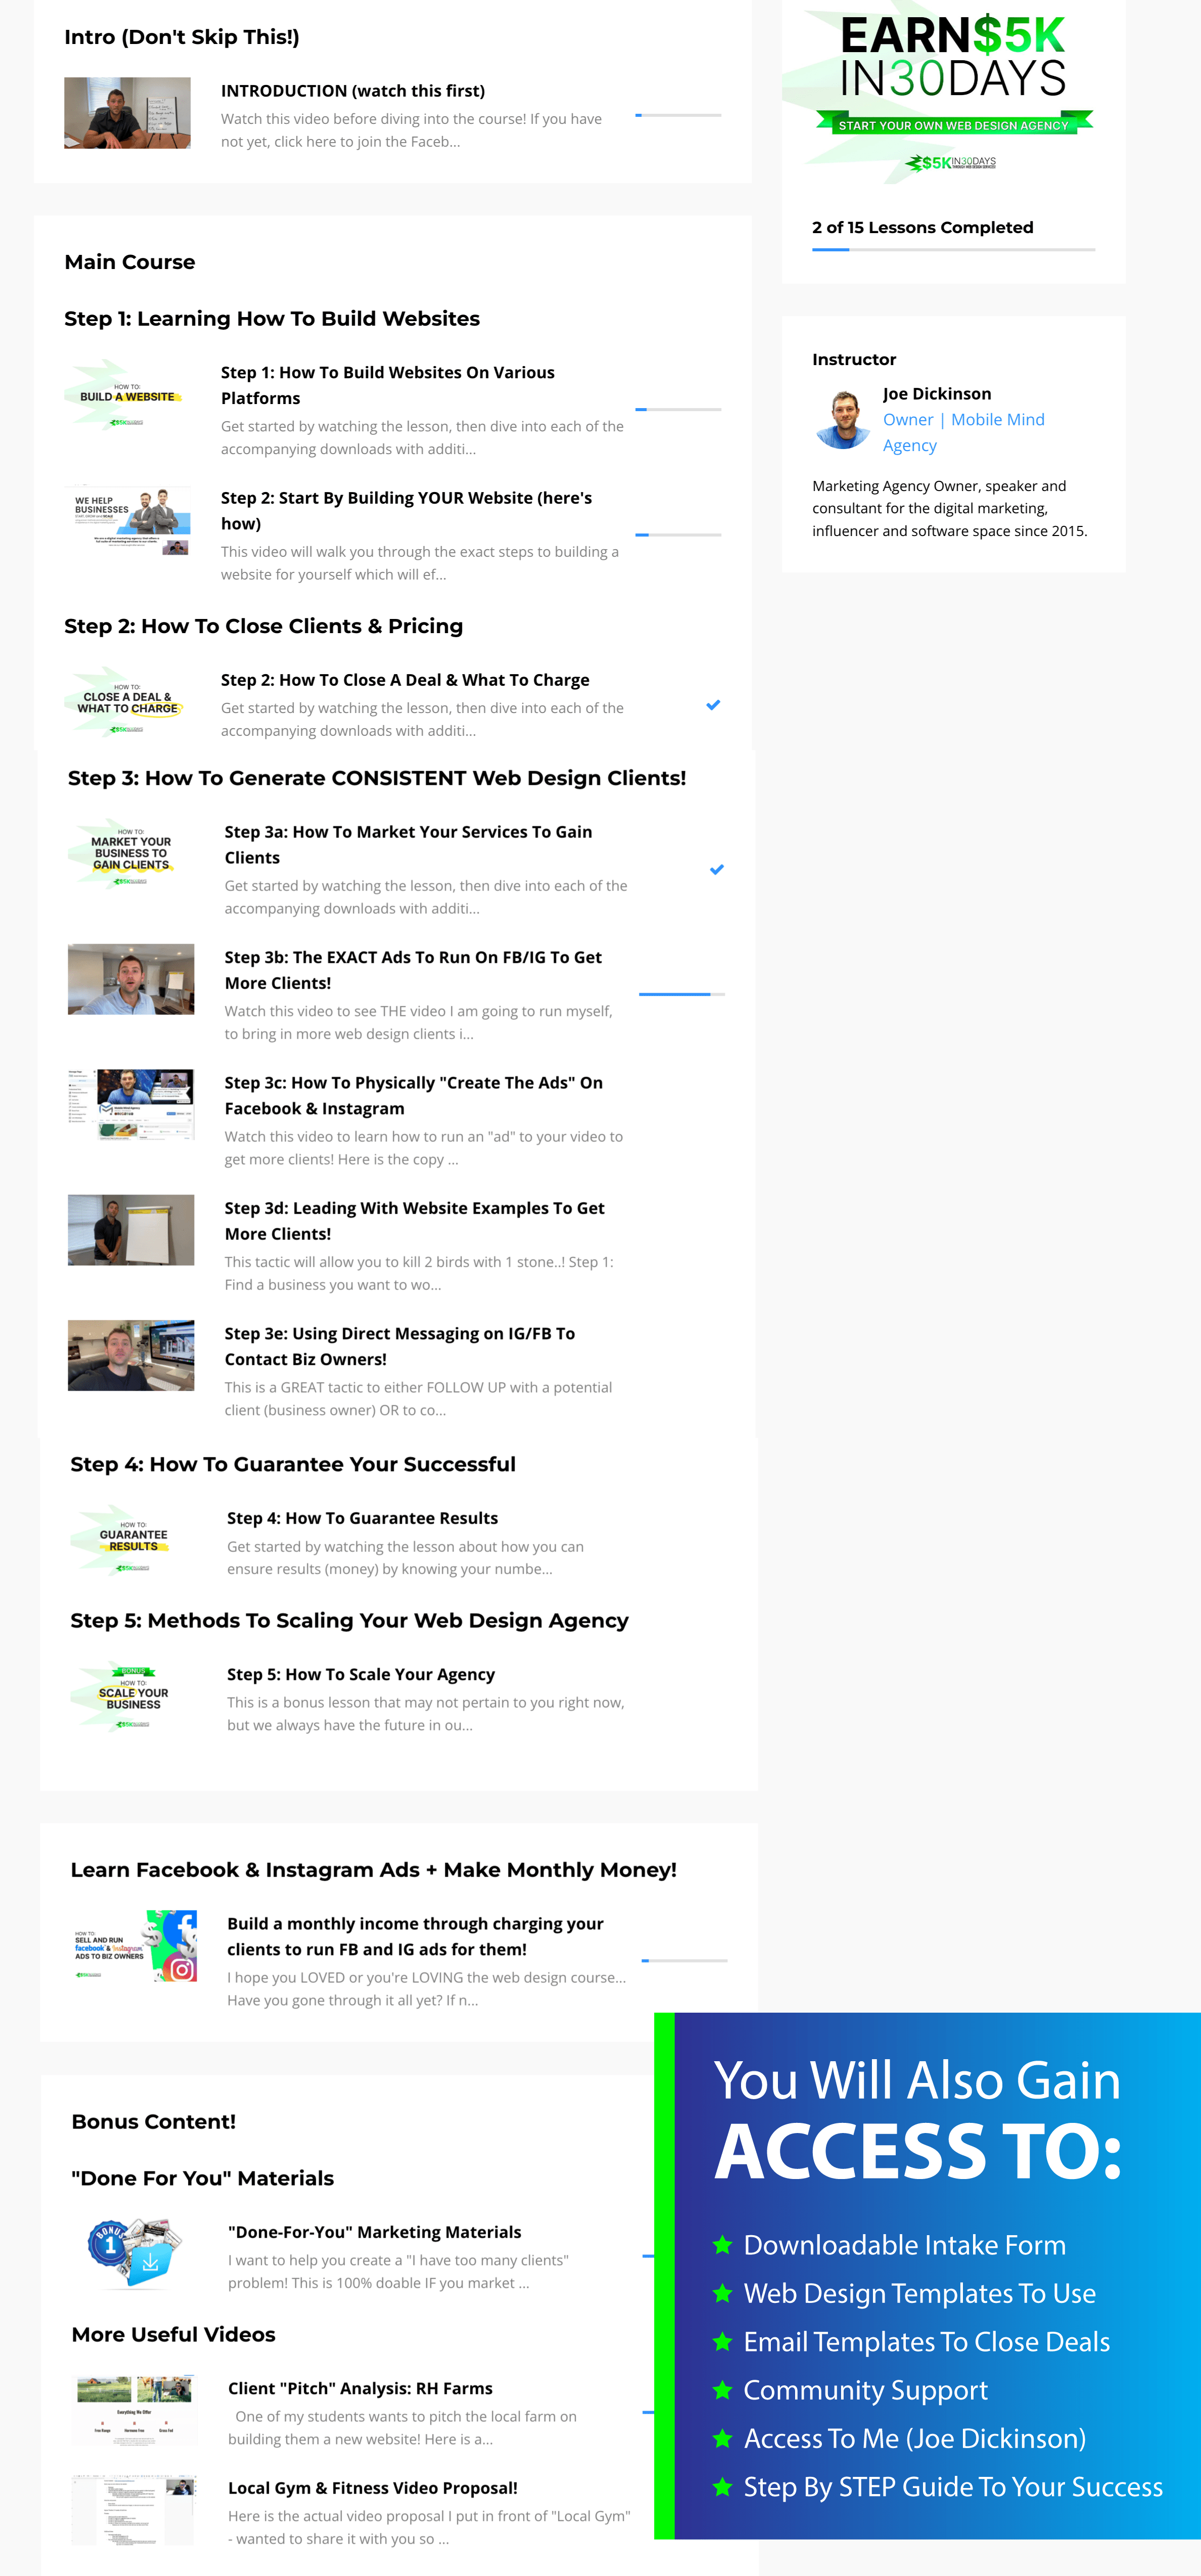Click progress bar for How To Build Websites lesson

(677, 409)
